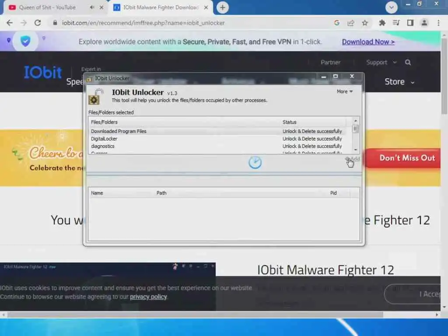Click the VPN shield icon in the banner
This screenshot has width=448, height=336.
click(25, 42)
